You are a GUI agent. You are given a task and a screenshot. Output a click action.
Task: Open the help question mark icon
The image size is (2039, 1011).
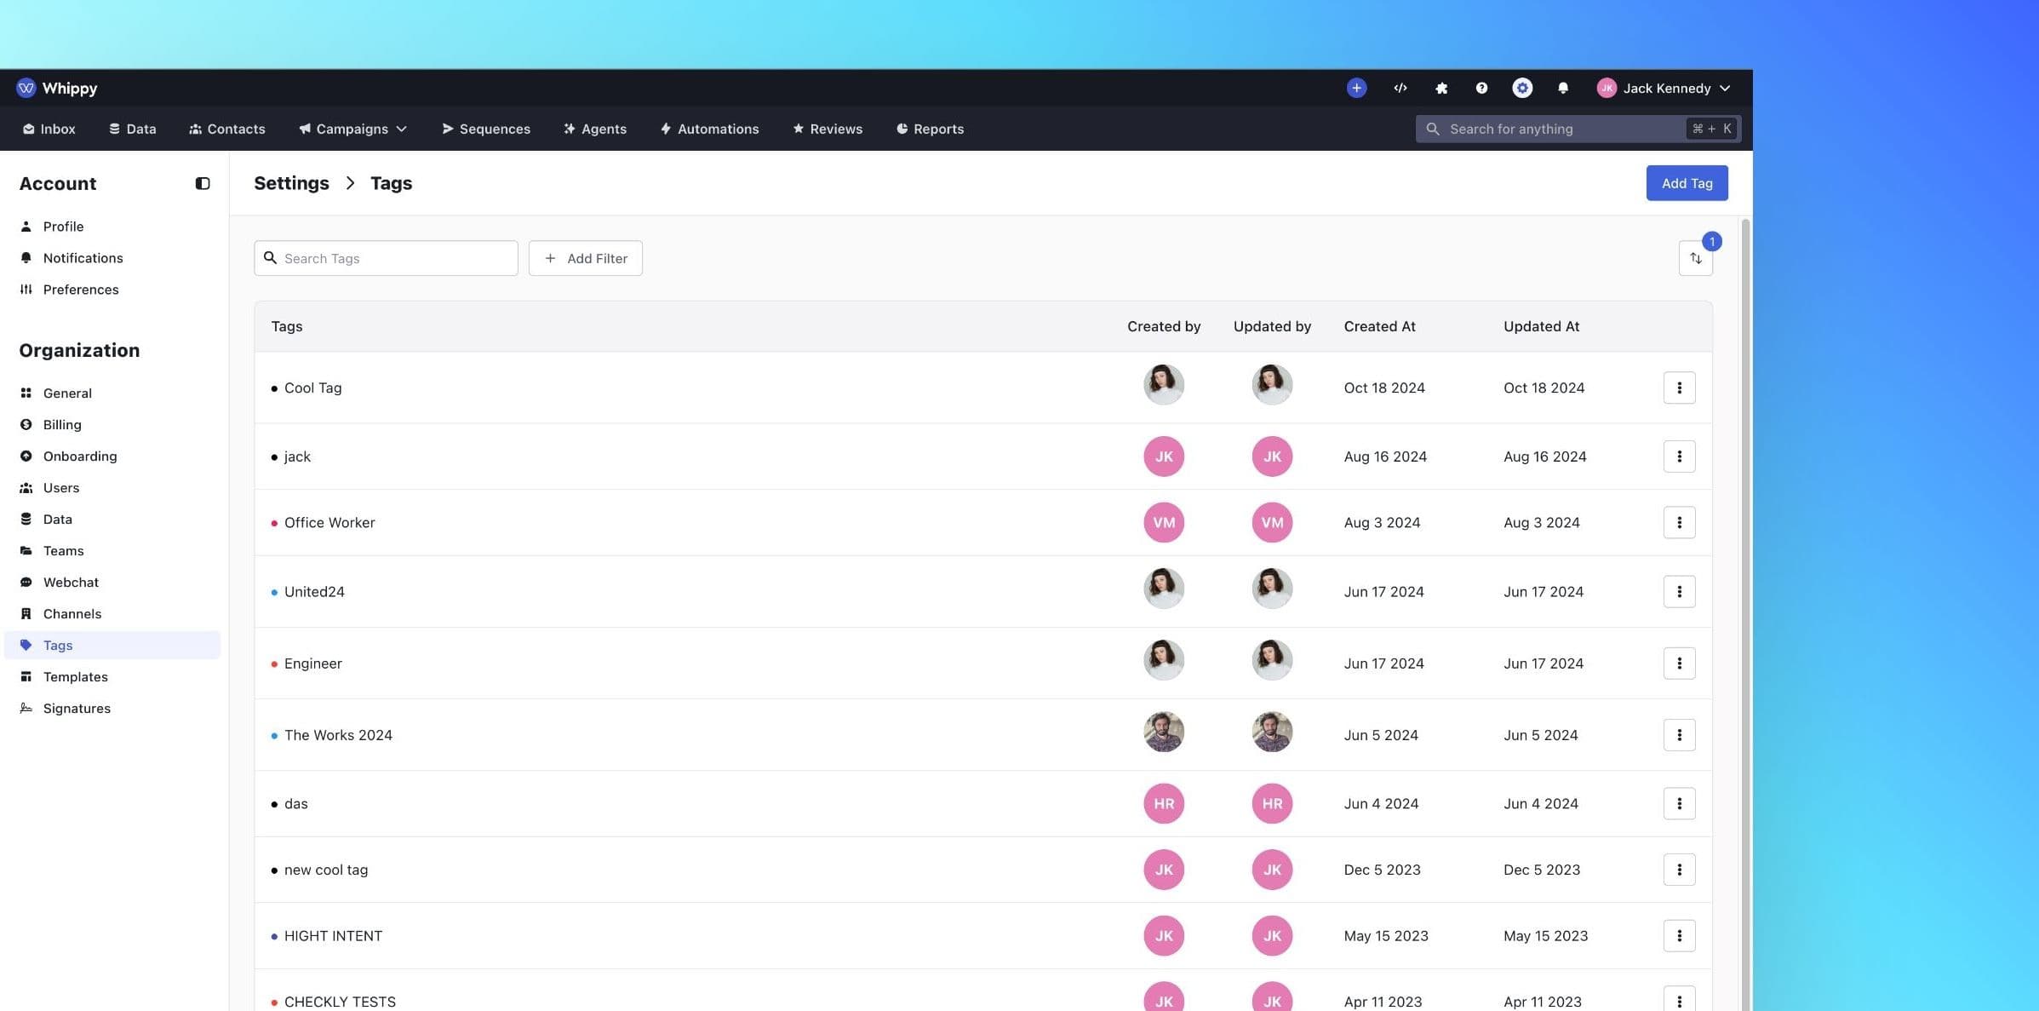point(1481,88)
